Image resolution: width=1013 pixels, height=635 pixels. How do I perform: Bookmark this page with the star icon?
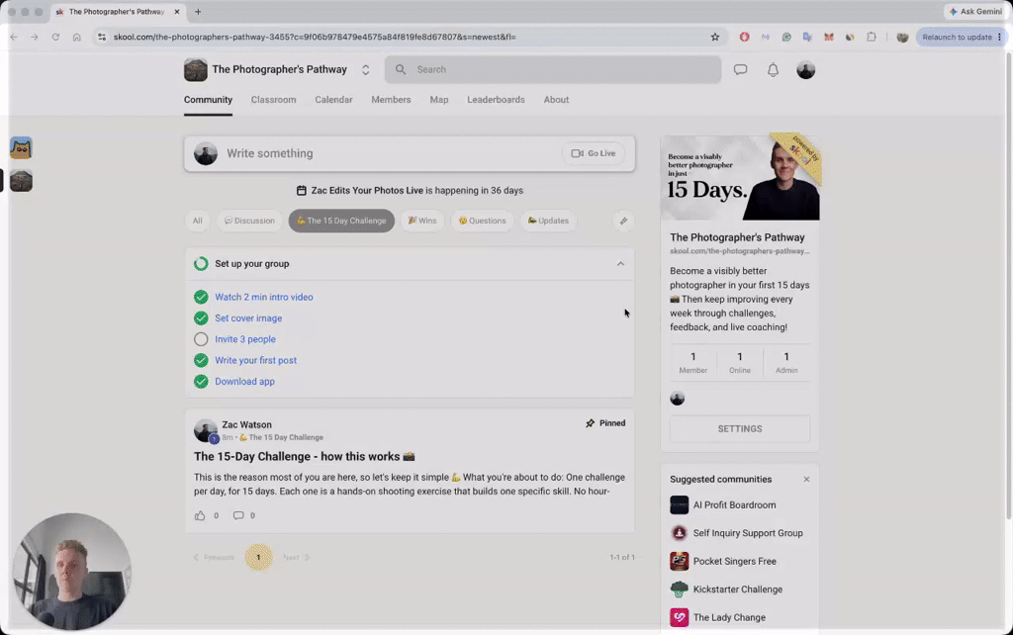tap(715, 37)
